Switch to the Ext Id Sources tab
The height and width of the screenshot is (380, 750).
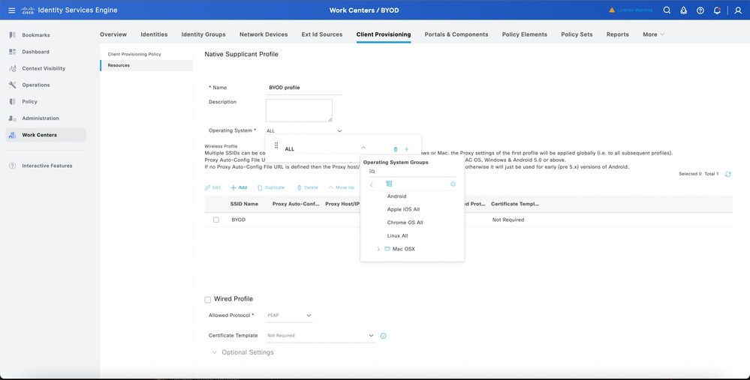coord(322,34)
